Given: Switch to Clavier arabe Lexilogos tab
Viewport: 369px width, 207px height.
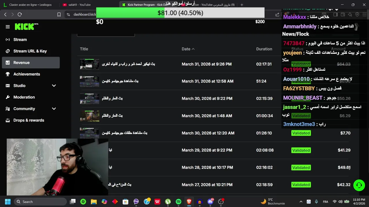Looking at the screenshot, I should [30, 5].
